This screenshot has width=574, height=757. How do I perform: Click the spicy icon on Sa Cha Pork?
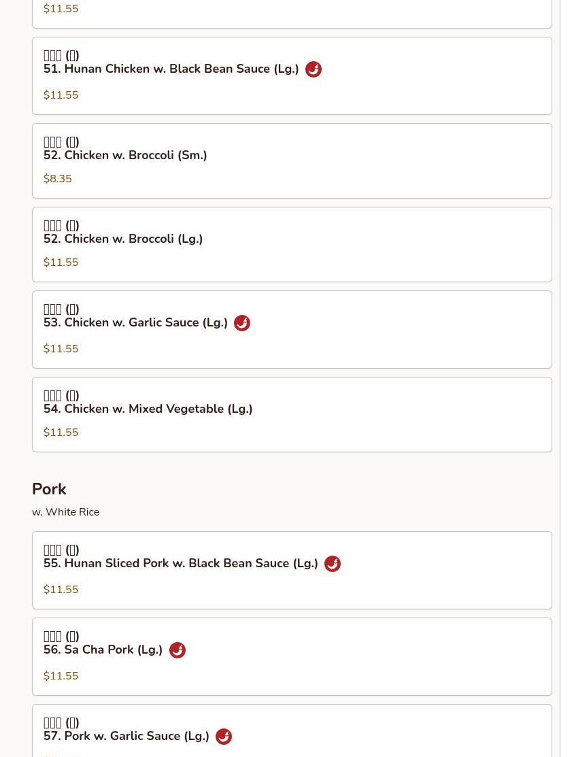click(x=177, y=650)
